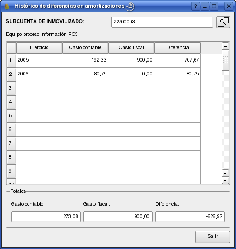Select the 80,75 diferencia cell in 2006 row
236x249 pixels.
click(x=177, y=74)
